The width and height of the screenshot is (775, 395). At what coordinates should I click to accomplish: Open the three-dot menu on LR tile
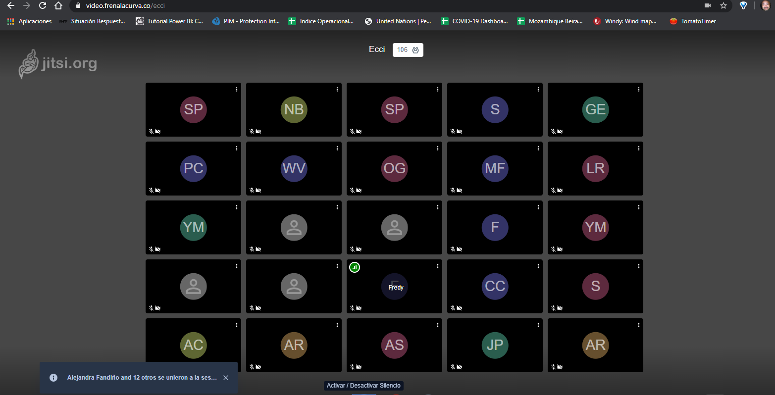pyautogui.click(x=639, y=148)
